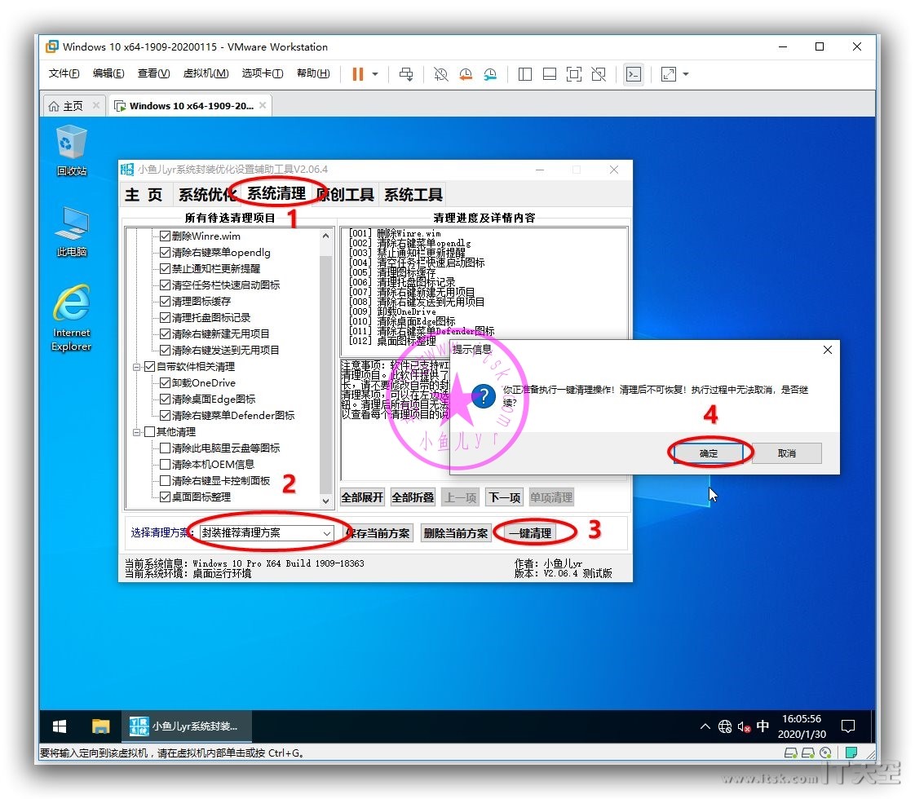This screenshot has height=799, width=915.
Task: Click the 一键清理 button
Action: (530, 534)
